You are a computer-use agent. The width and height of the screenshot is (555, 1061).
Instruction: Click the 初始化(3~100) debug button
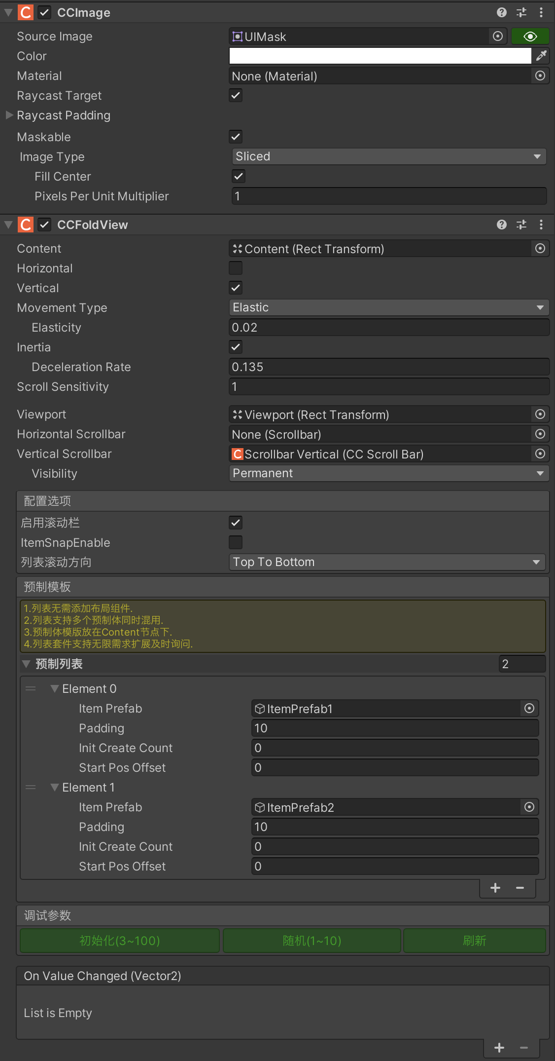[119, 941]
